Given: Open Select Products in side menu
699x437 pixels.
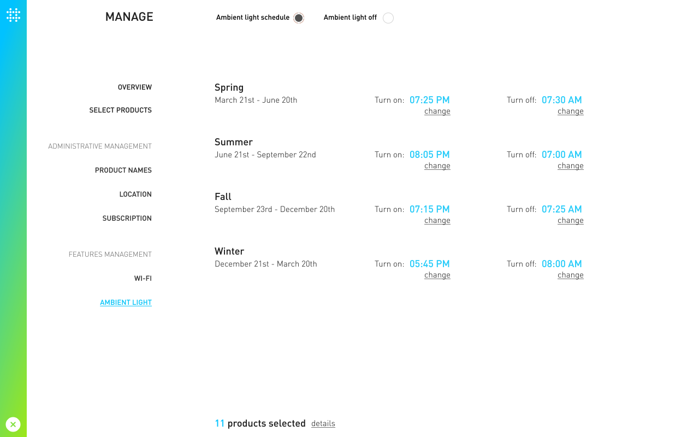Looking at the screenshot, I should [x=121, y=110].
